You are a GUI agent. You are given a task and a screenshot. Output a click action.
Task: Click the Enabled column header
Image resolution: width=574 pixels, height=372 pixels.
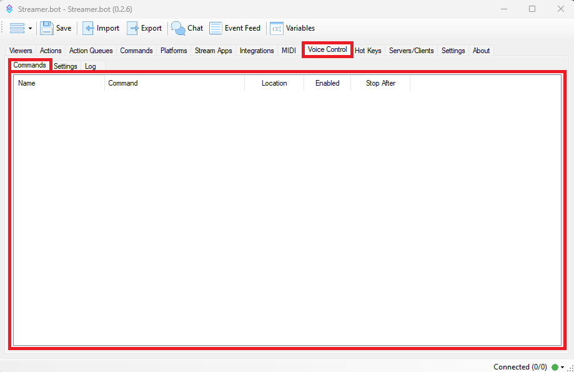(327, 83)
